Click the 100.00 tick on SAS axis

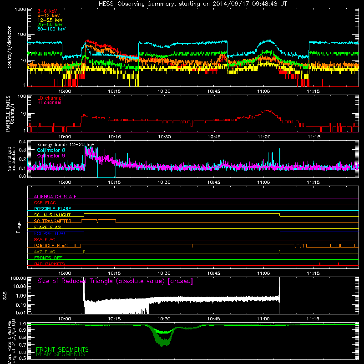(x=18, y=278)
